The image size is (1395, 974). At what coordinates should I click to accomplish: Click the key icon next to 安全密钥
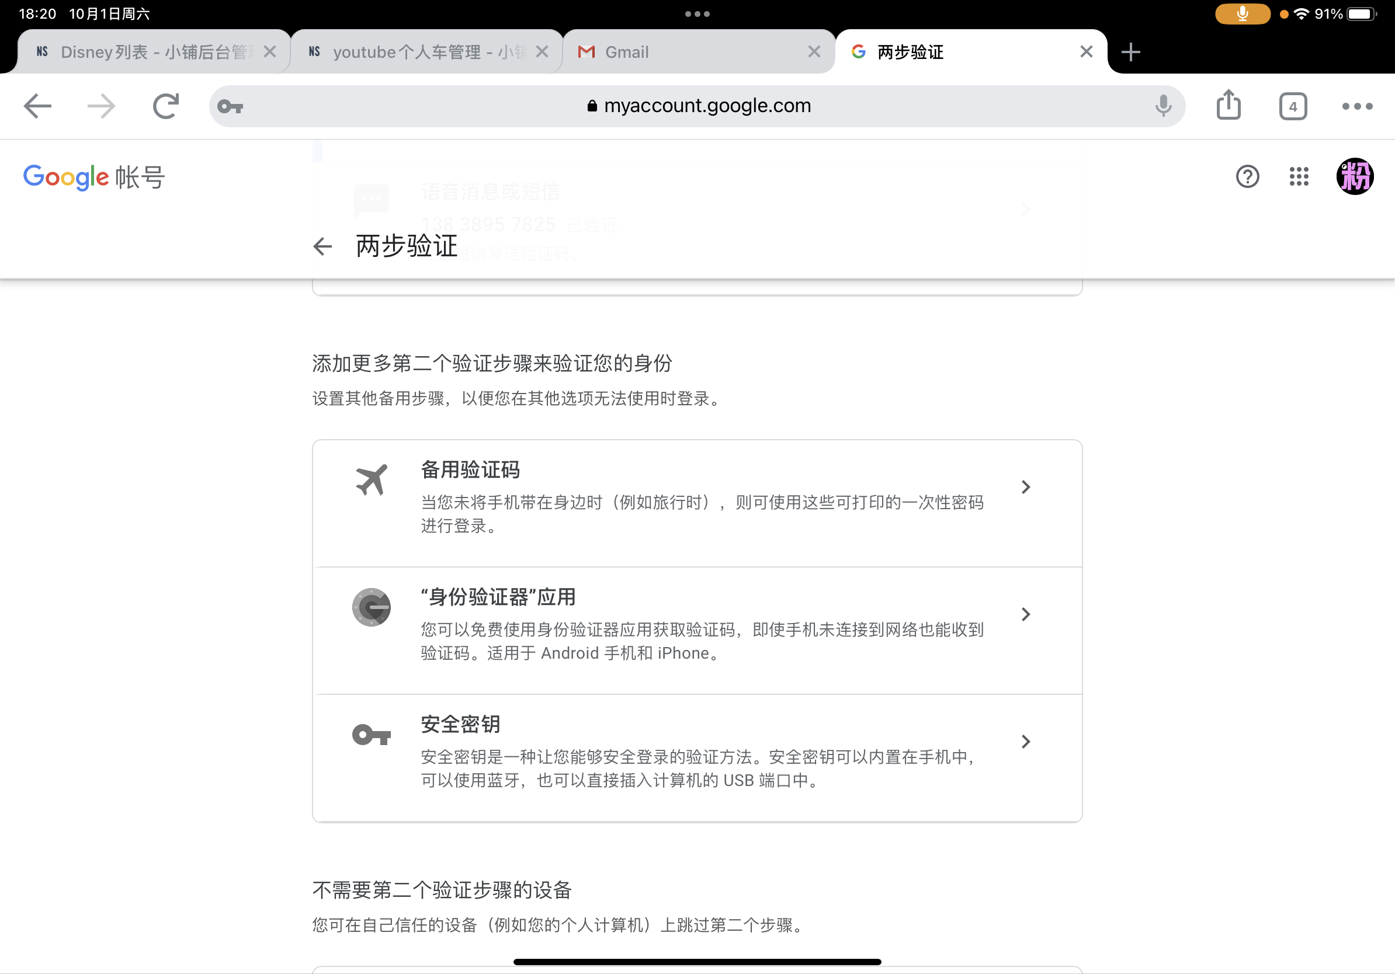(x=371, y=734)
